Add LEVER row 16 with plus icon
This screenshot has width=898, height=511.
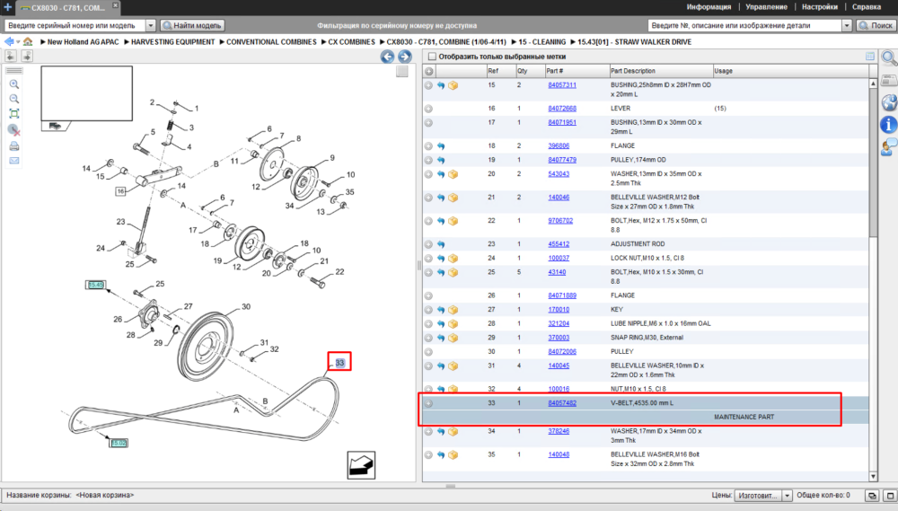[x=429, y=109]
